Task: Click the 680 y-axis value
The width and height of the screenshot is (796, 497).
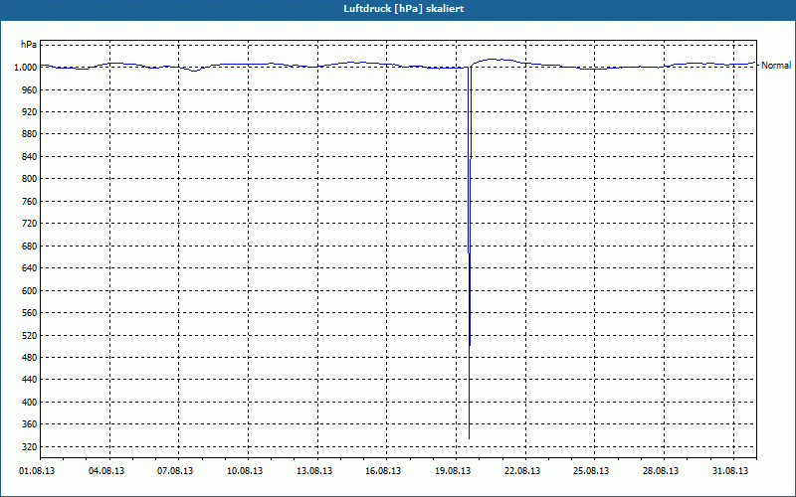Action: tap(29, 246)
